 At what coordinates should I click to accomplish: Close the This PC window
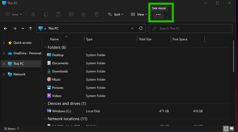click(230, 3)
